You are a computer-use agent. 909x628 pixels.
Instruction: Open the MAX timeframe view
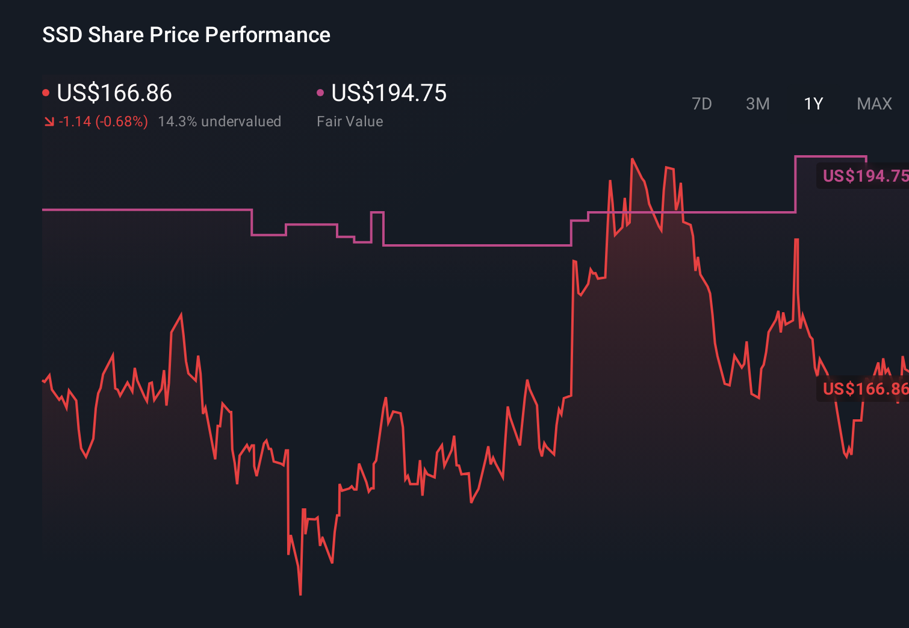pyautogui.click(x=873, y=103)
